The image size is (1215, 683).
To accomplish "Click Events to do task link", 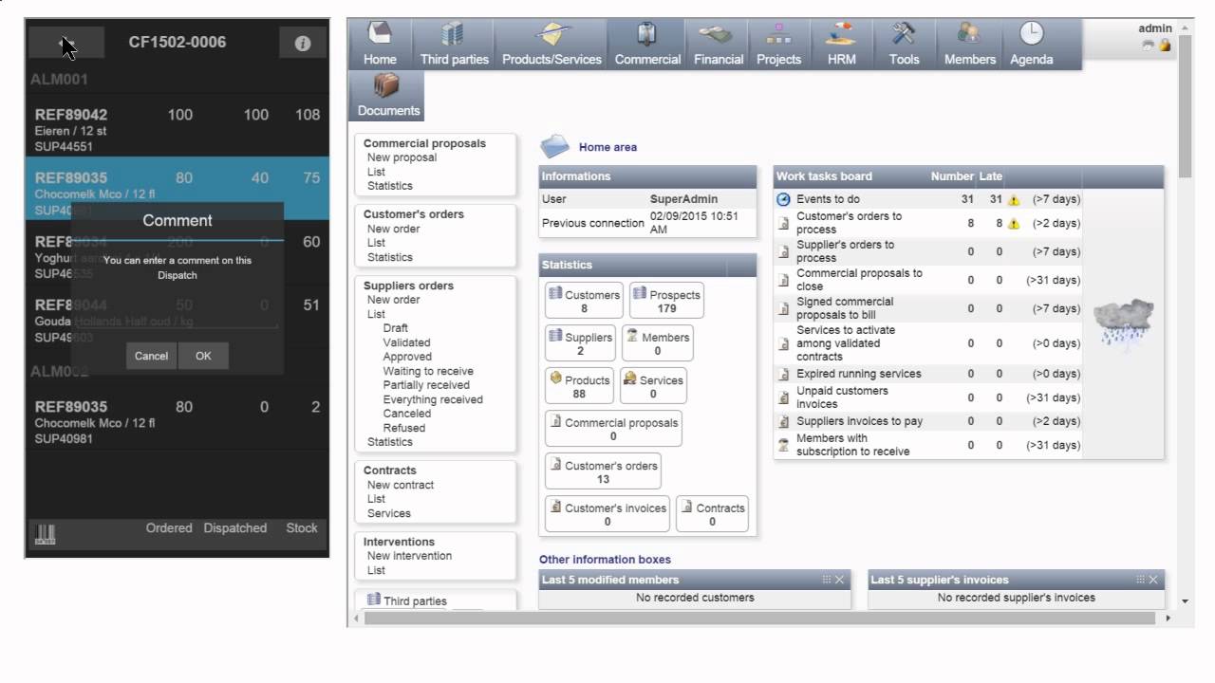I will (828, 199).
